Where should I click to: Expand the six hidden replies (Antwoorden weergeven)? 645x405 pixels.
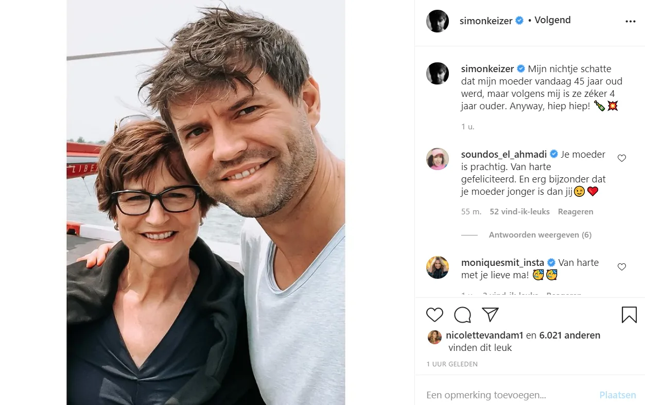coord(540,235)
